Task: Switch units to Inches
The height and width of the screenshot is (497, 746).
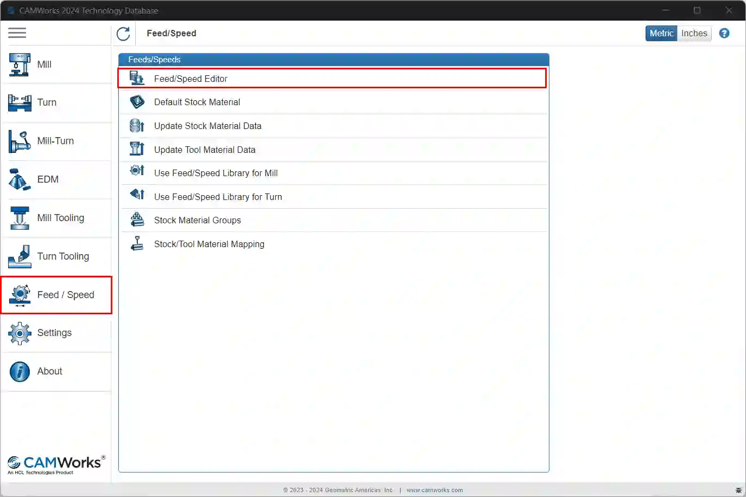Action: [x=694, y=33]
